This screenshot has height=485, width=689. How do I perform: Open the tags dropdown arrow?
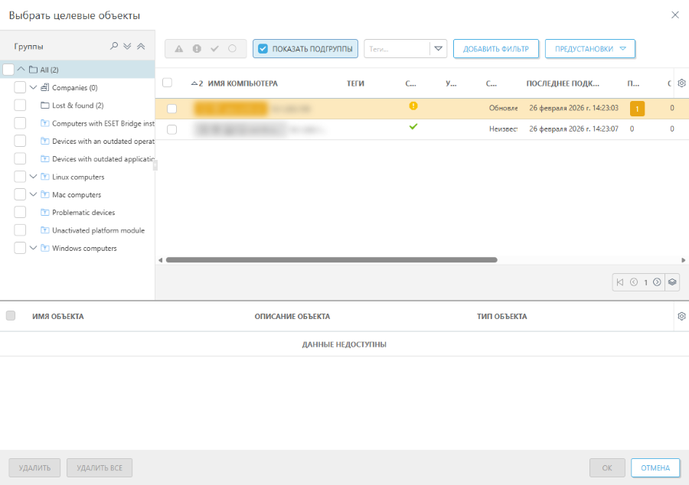click(x=438, y=49)
